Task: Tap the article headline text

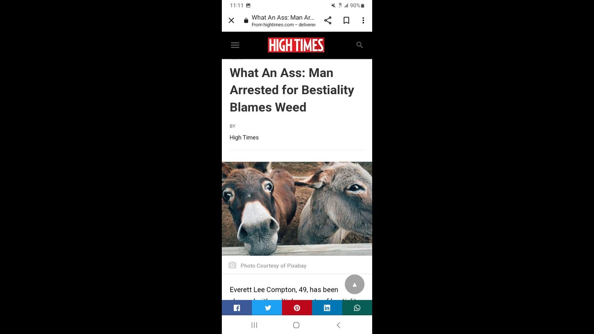Action: coord(292,90)
